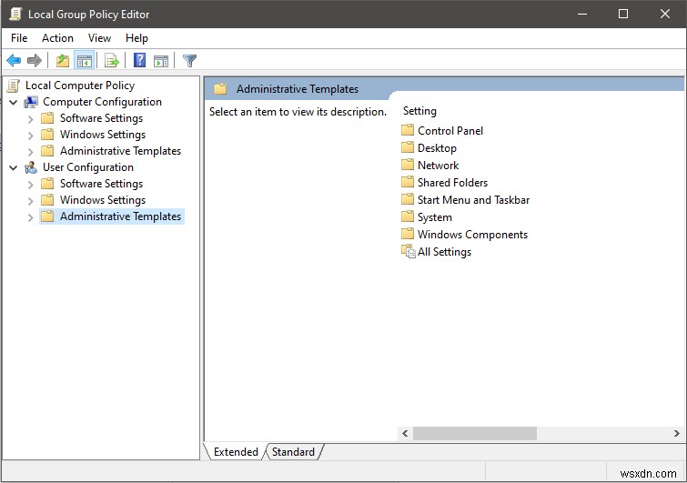Open the Help menu
687x483 pixels.
click(136, 38)
